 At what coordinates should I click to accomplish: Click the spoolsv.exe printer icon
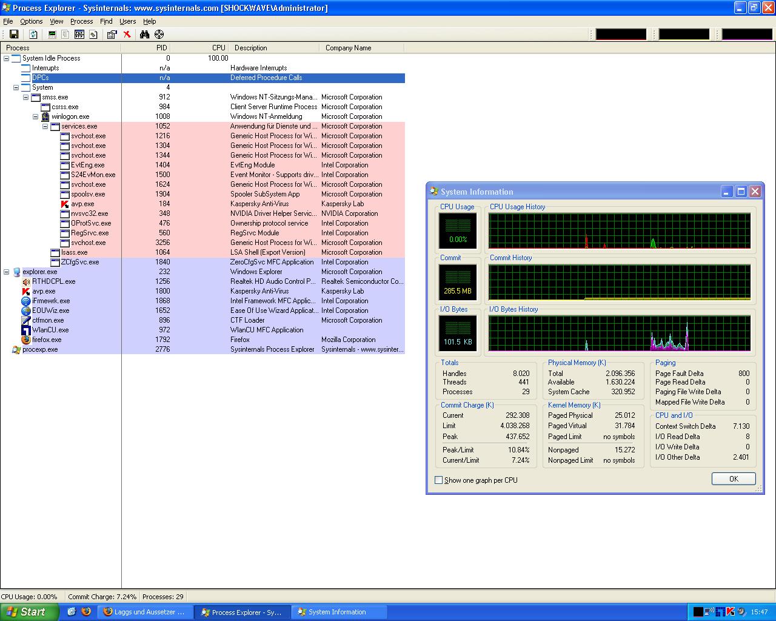(x=65, y=194)
